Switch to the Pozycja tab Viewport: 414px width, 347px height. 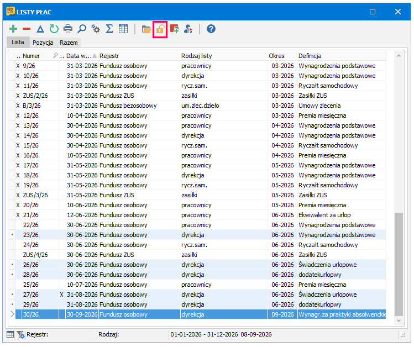pyautogui.click(x=43, y=43)
